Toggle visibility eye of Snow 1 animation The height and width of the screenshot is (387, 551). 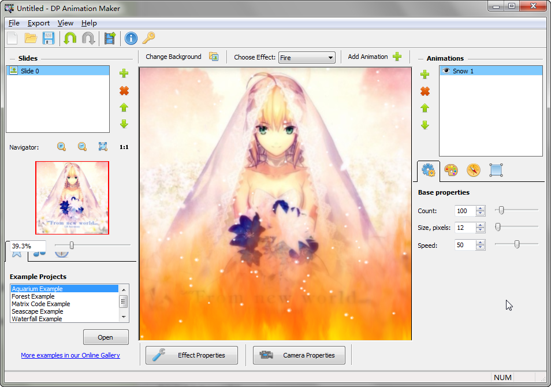446,71
